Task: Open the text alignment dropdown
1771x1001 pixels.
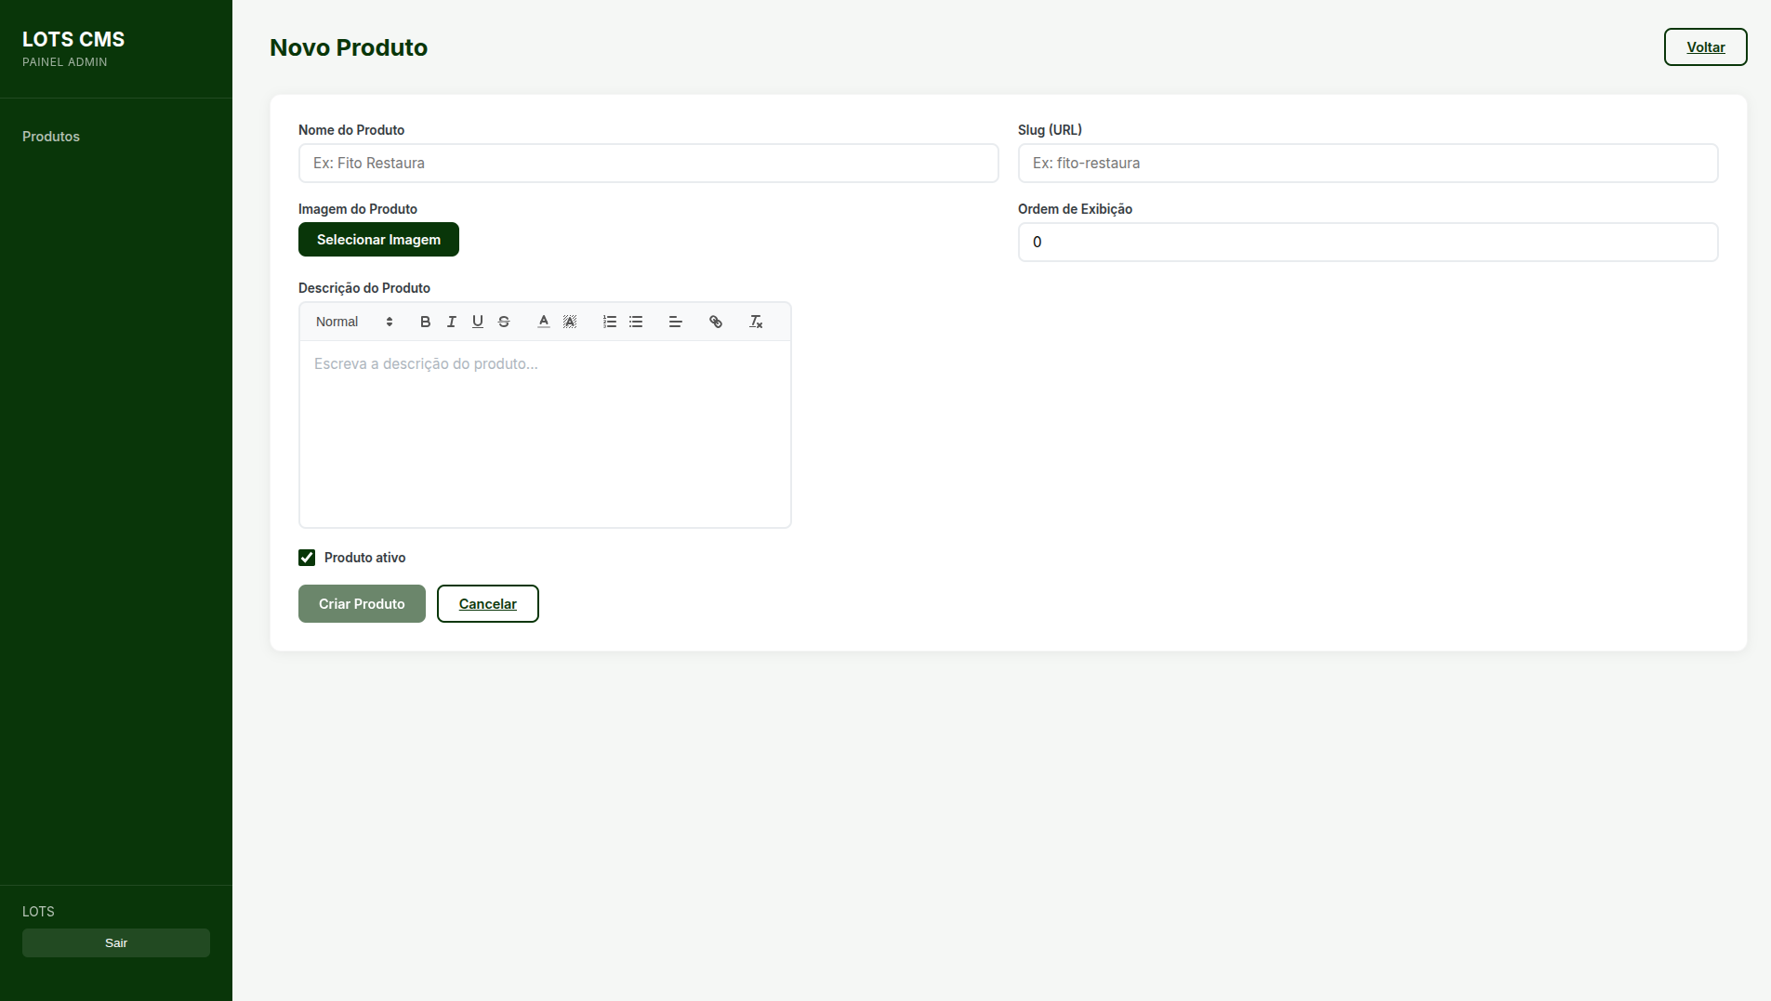Action: coord(676,322)
